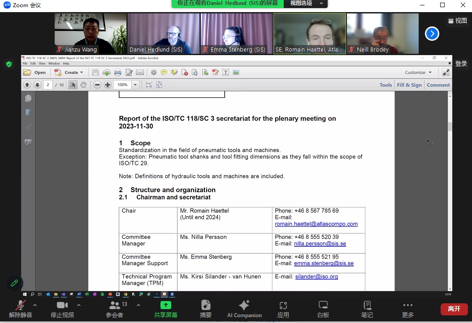Click nilla.persson@sis.se email link

320,244
